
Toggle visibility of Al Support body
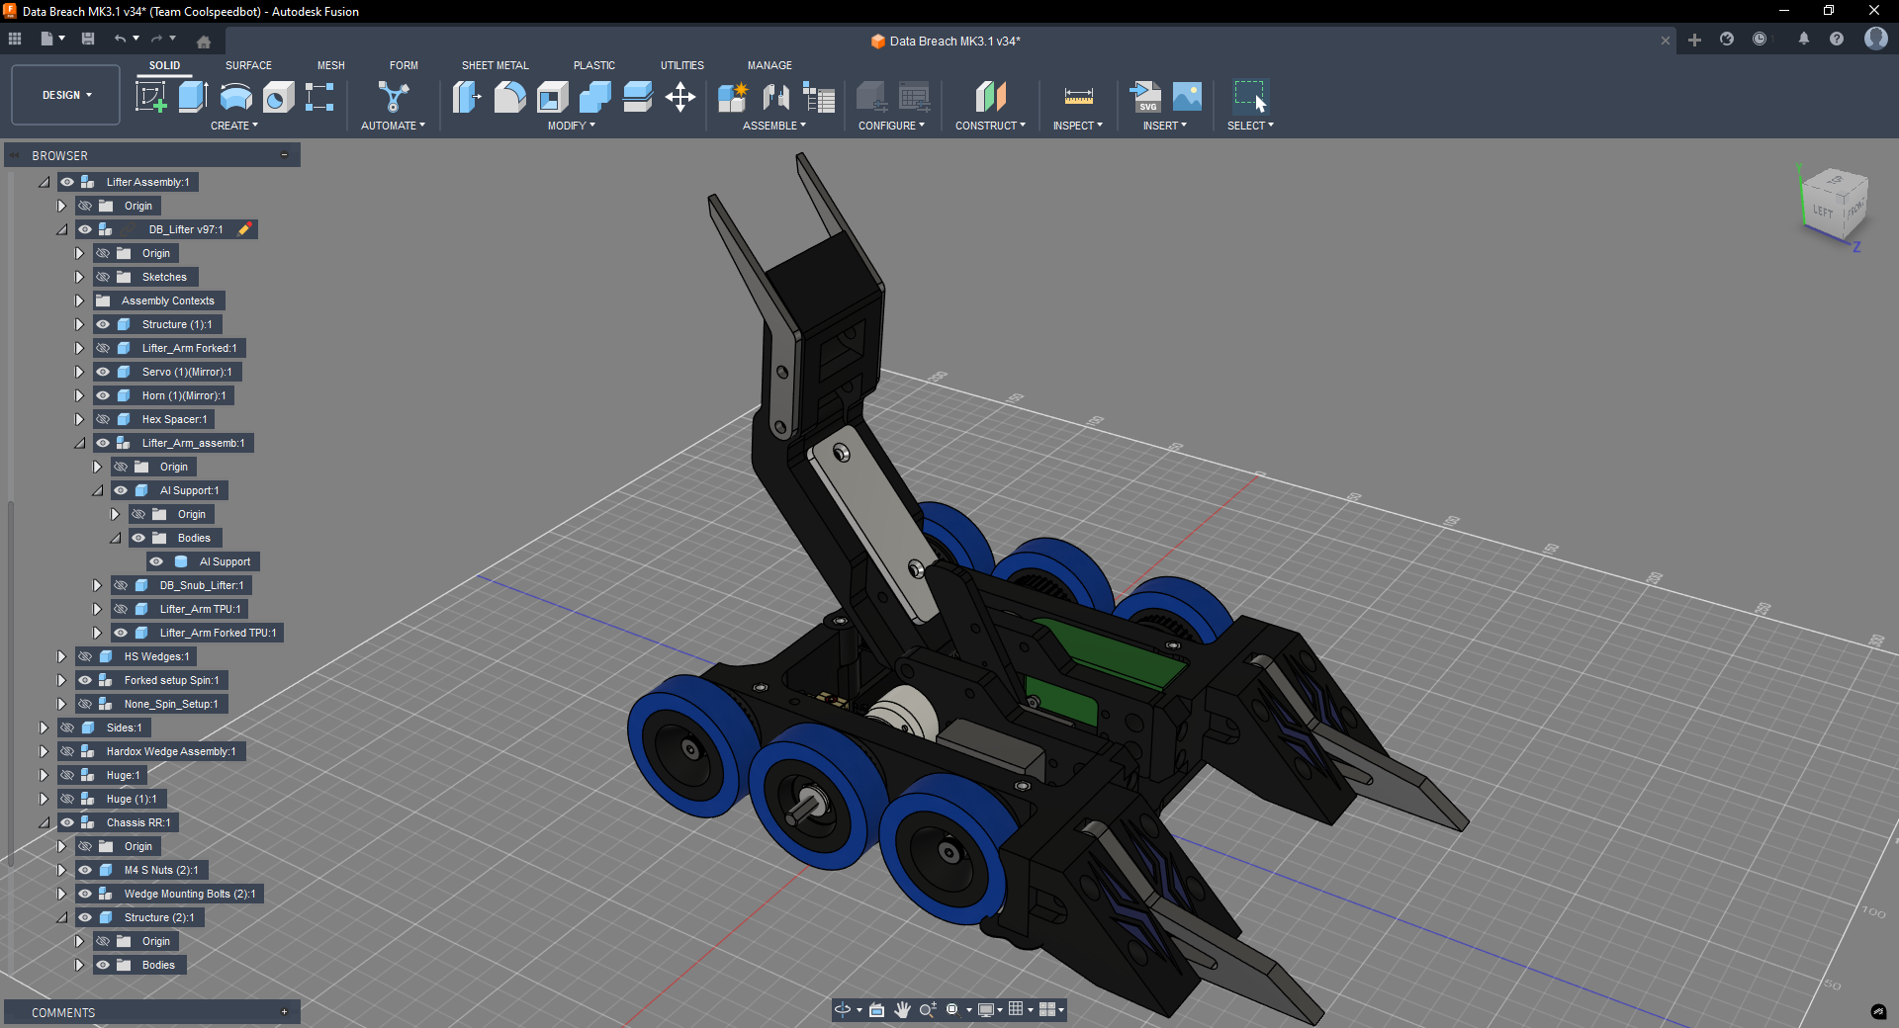pos(156,561)
